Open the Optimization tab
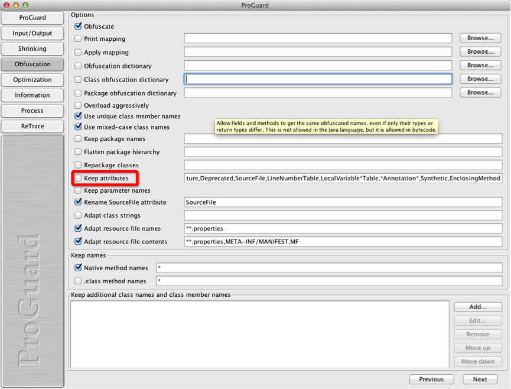This screenshot has height=389, width=511. (x=32, y=80)
